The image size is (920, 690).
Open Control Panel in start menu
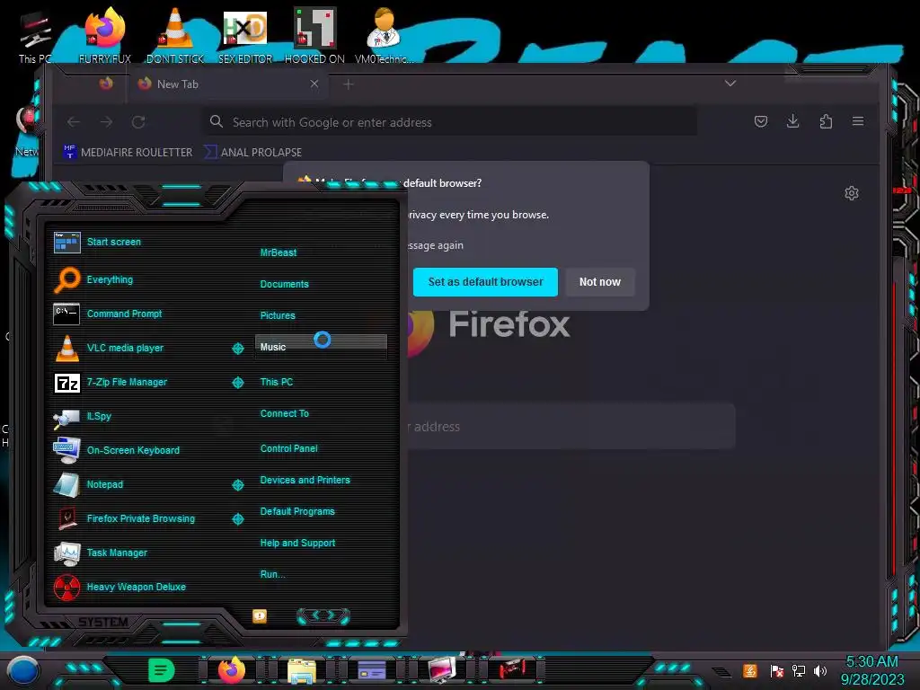(288, 449)
